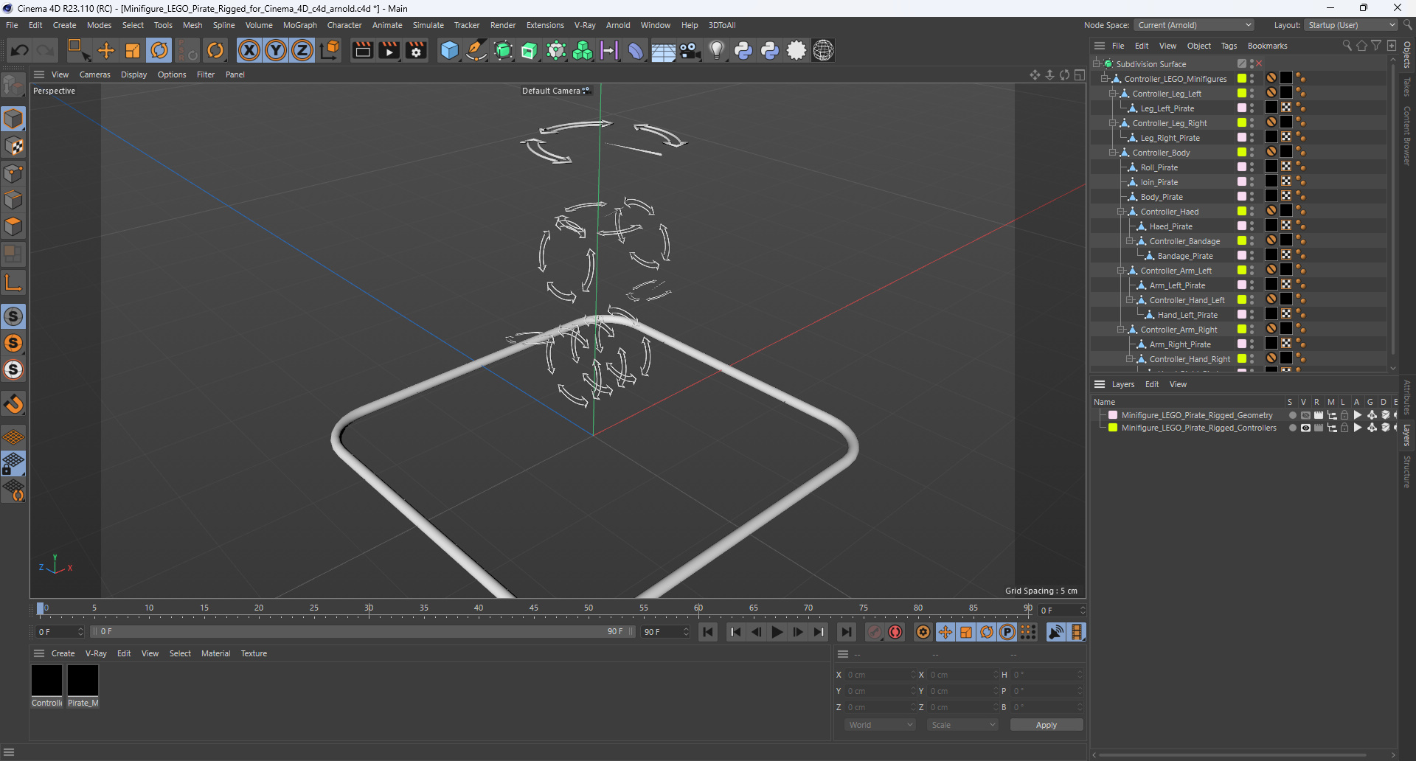The image size is (1416, 761).
Task: Open the Arnold menu
Action: (618, 25)
